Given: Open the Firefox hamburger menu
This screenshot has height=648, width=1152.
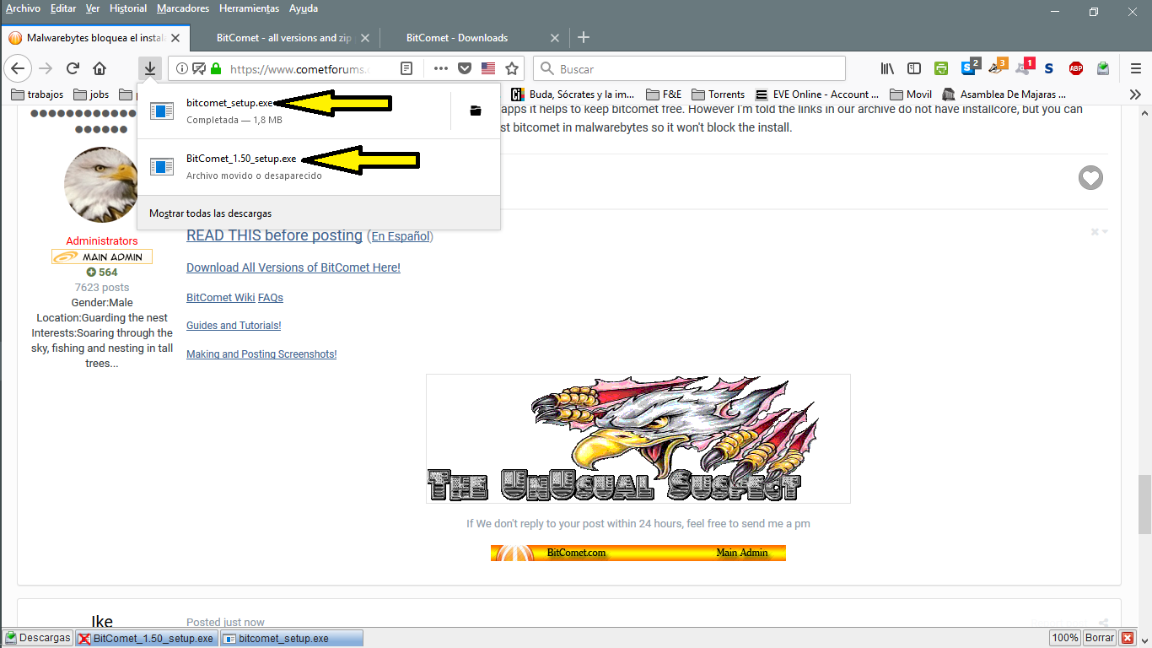Looking at the screenshot, I should tap(1135, 68).
